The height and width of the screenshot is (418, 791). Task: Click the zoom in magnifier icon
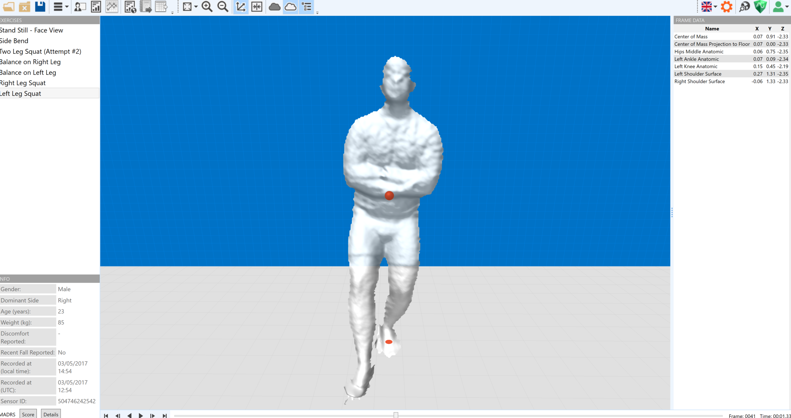tap(207, 7)
